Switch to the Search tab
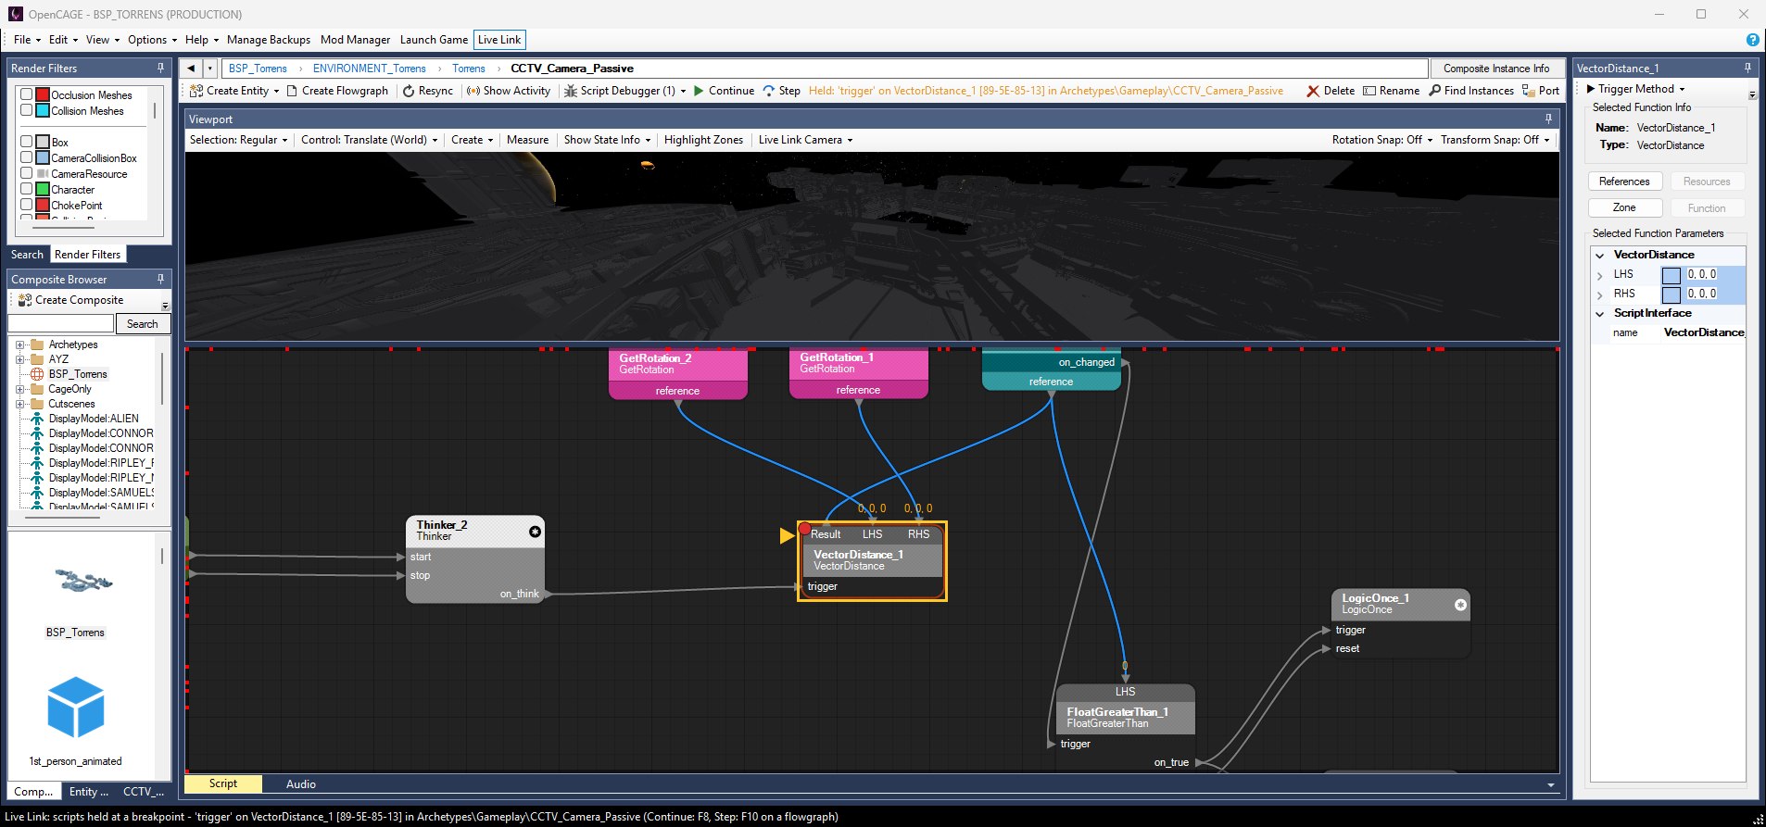Screen dimensions: 1766x827 coord(27,255)
